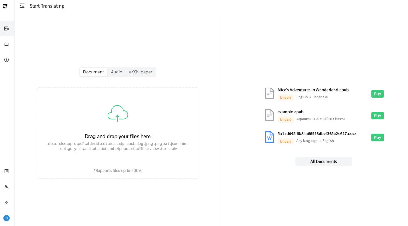Switch to the arXiv paper tab
Viewport: 408px width, 226px height.
[140, 72]
